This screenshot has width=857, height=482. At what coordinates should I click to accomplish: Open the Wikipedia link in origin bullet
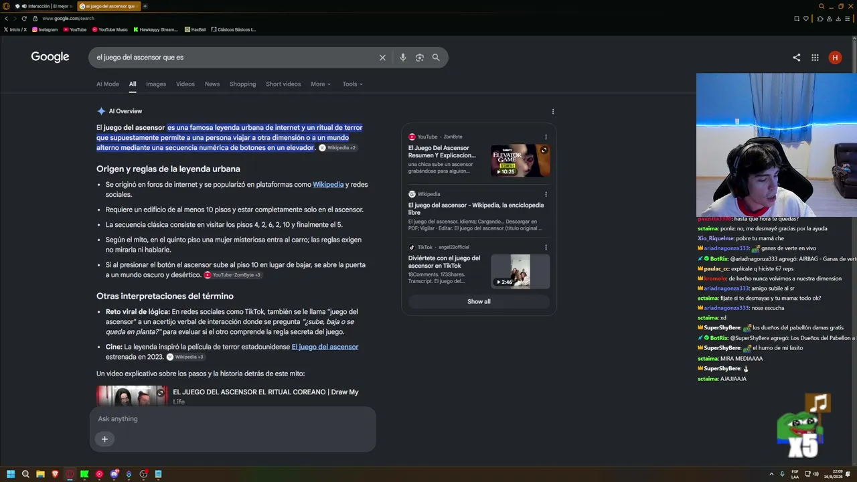click(x=328, y=185)
